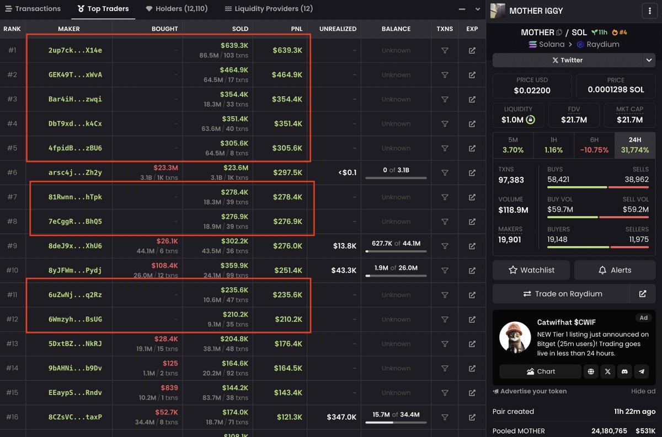Viewport: 662px width, 437px height.
Task: Filter transactions for maker 8deJ9x...XhU6
Action: (x=445, y=246)
